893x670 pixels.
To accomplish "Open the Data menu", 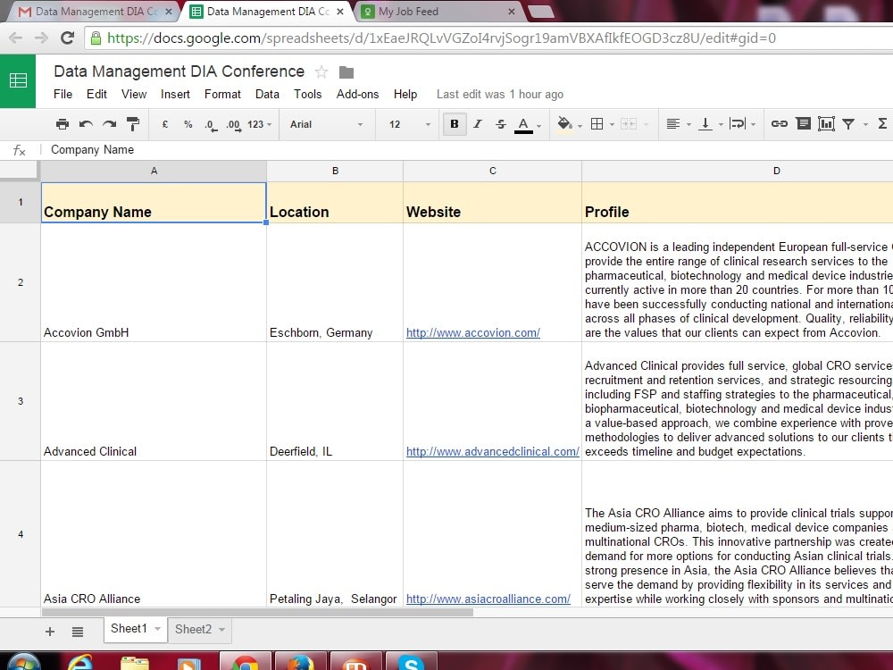I will click(267, 94).
